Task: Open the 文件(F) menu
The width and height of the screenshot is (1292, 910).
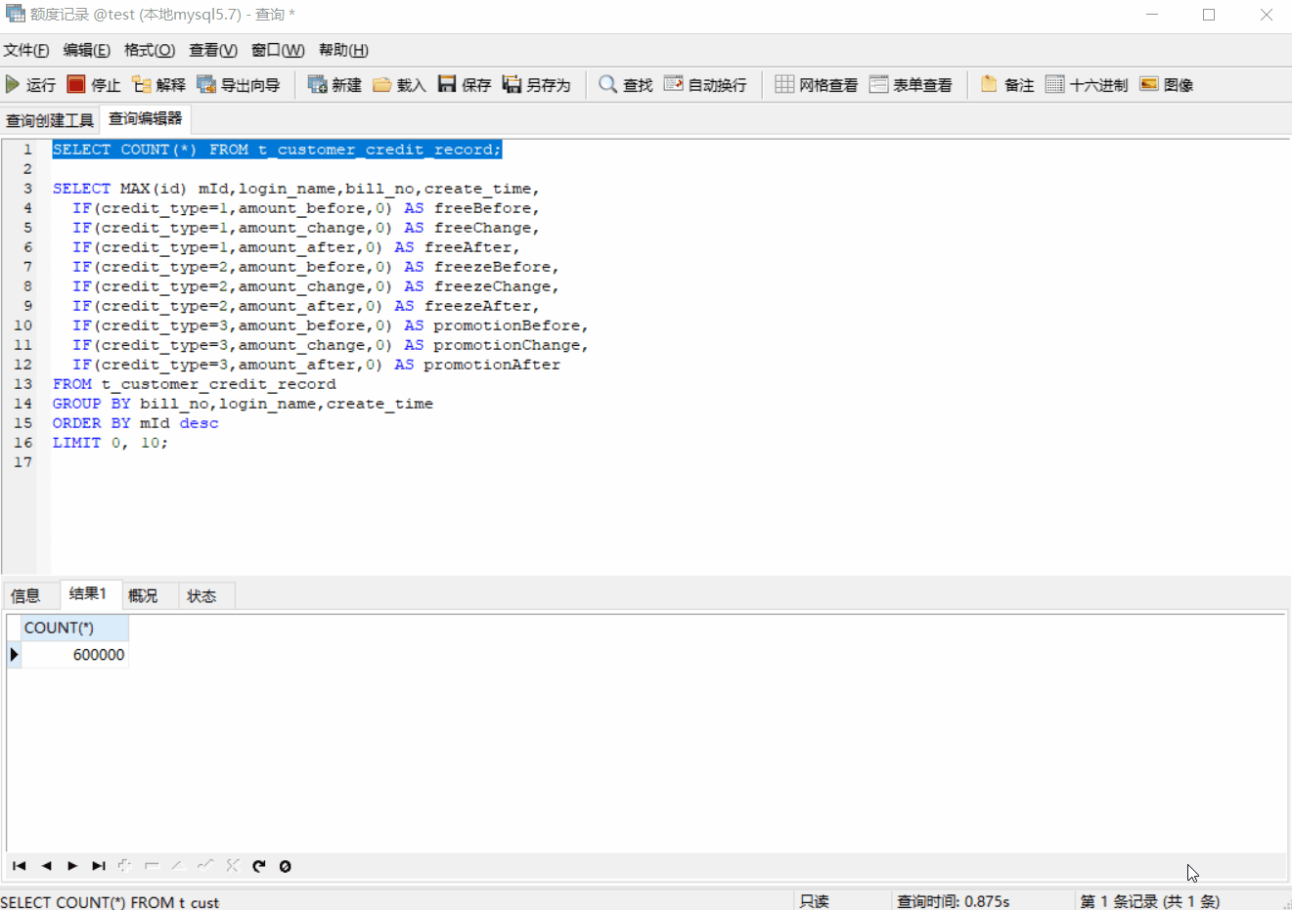Action: (x=26, y=50)
